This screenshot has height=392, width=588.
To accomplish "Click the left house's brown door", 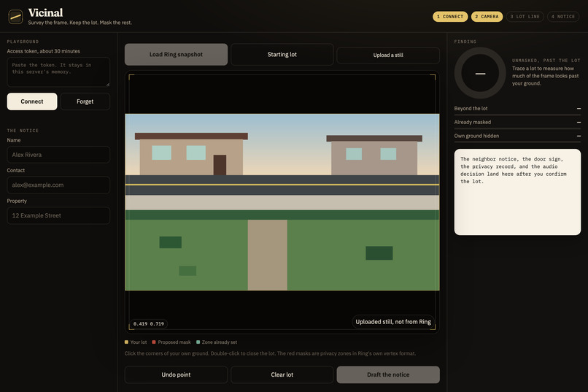I will (220, 165).
